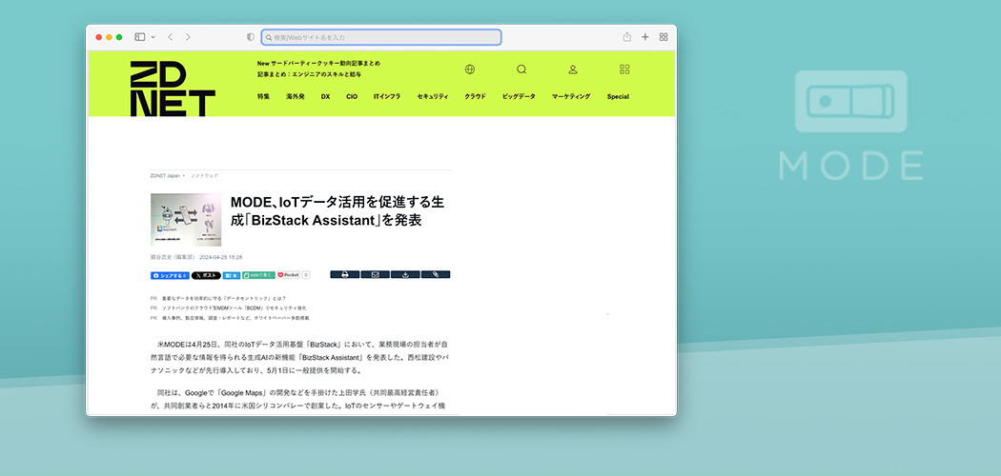Click the user account icon
Viewport: 1001px width, 476px height.
(573, 69)
